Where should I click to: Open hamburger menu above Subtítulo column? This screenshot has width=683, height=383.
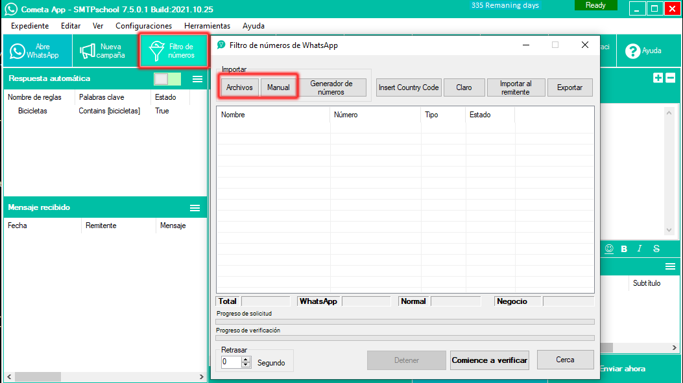[670, 266]
